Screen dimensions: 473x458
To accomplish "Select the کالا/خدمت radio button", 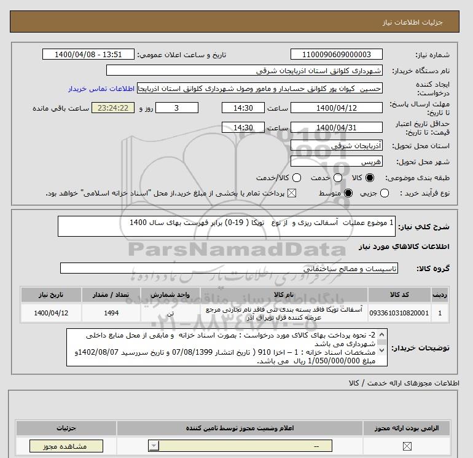I will pos(297,178).
